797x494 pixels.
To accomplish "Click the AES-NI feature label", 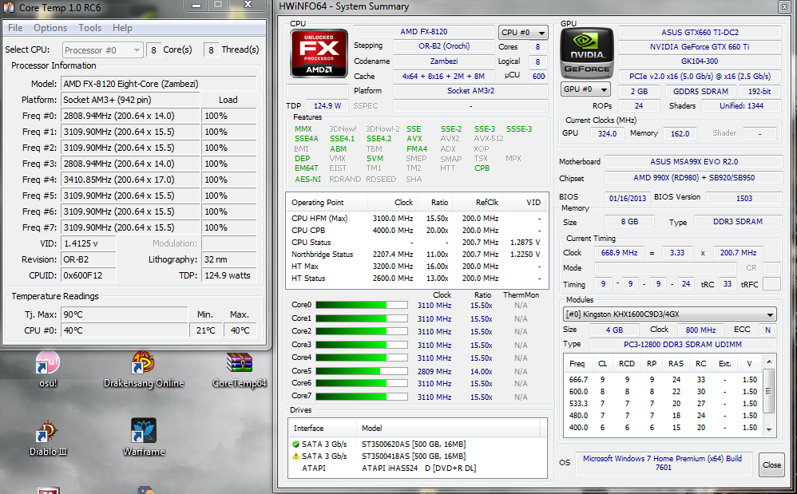I will 307,180.
